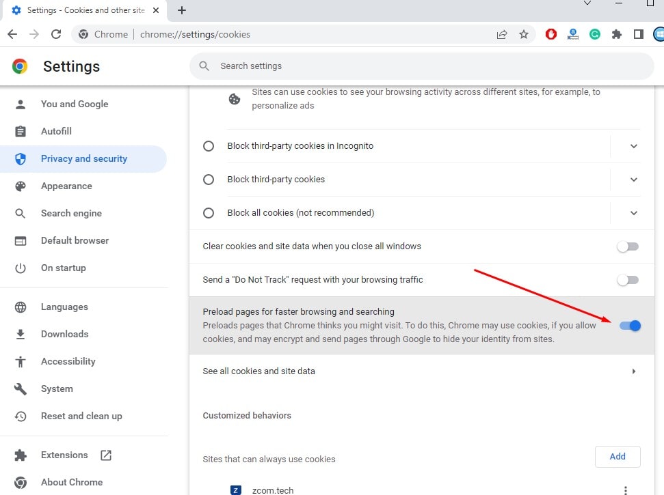Open Appearance settings in sidebar

tap(66, 186)
